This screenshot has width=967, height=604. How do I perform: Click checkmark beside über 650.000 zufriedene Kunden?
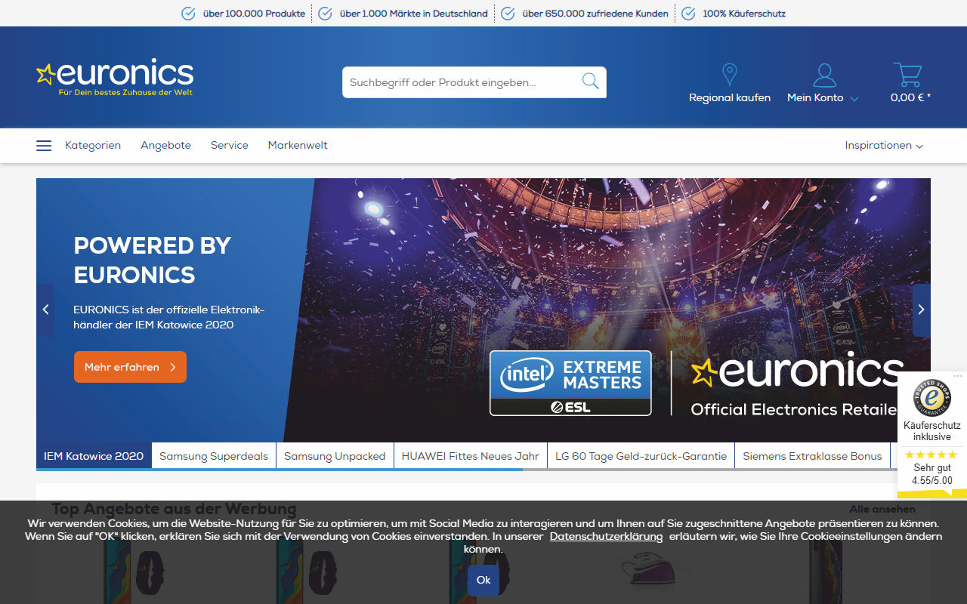point(508,14)
